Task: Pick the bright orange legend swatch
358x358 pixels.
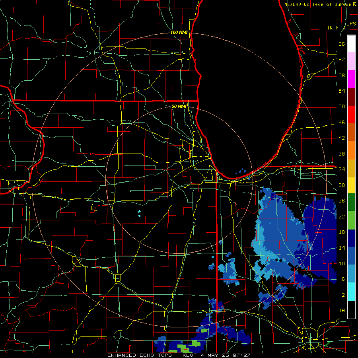Action: (351, 150)
